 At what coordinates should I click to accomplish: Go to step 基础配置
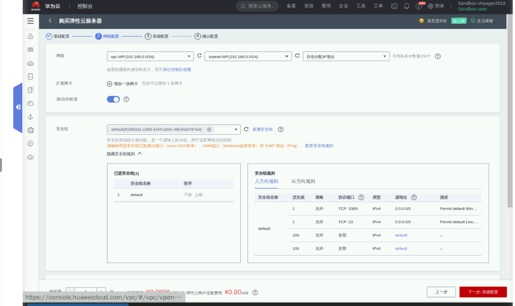[x=58, y=36]
